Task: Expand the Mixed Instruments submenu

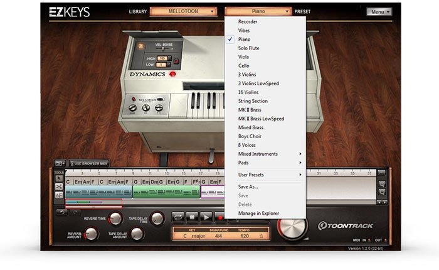Action: coord(265,154)
